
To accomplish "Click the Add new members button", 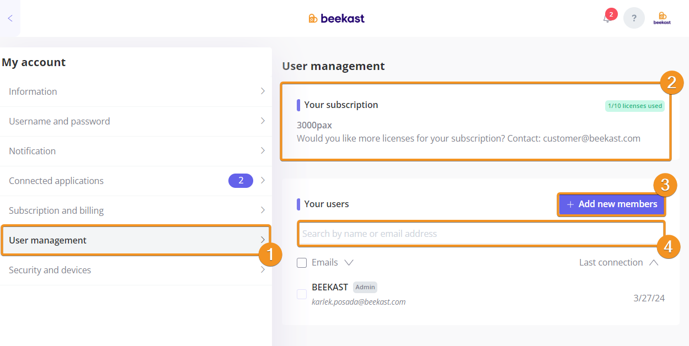I will [x=611, y=204].
